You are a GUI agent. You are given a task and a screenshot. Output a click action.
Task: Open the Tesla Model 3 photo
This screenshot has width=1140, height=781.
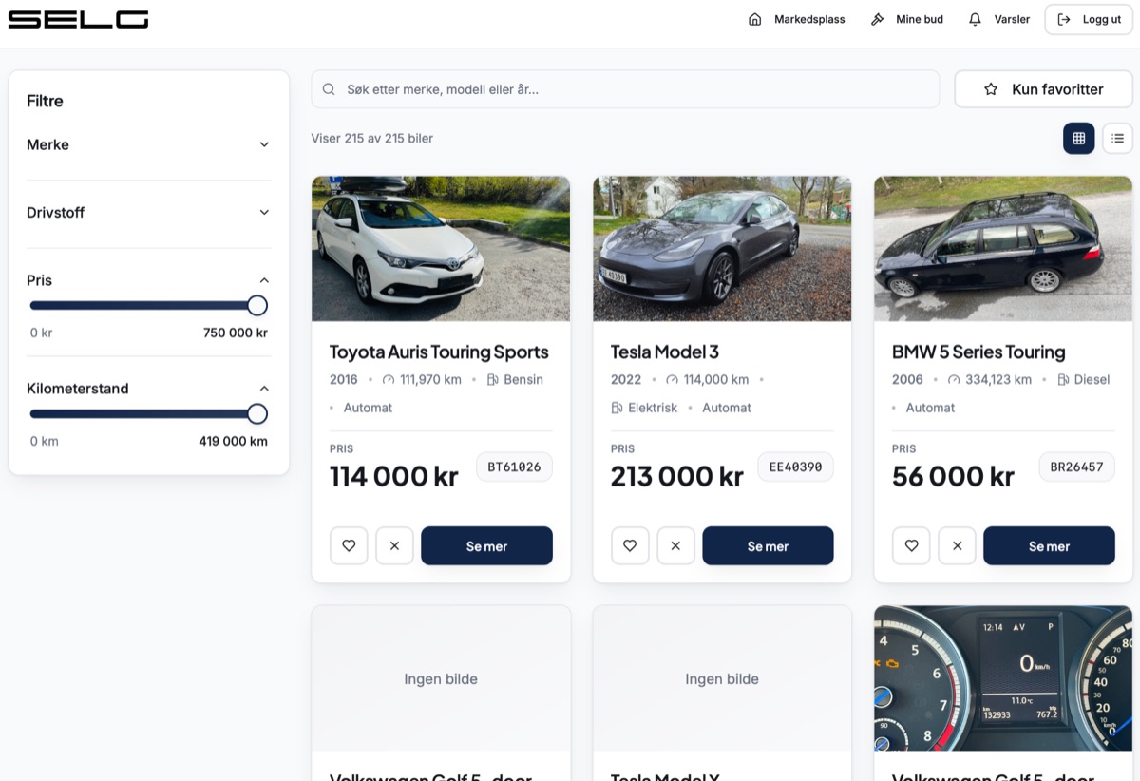(722, 249)
